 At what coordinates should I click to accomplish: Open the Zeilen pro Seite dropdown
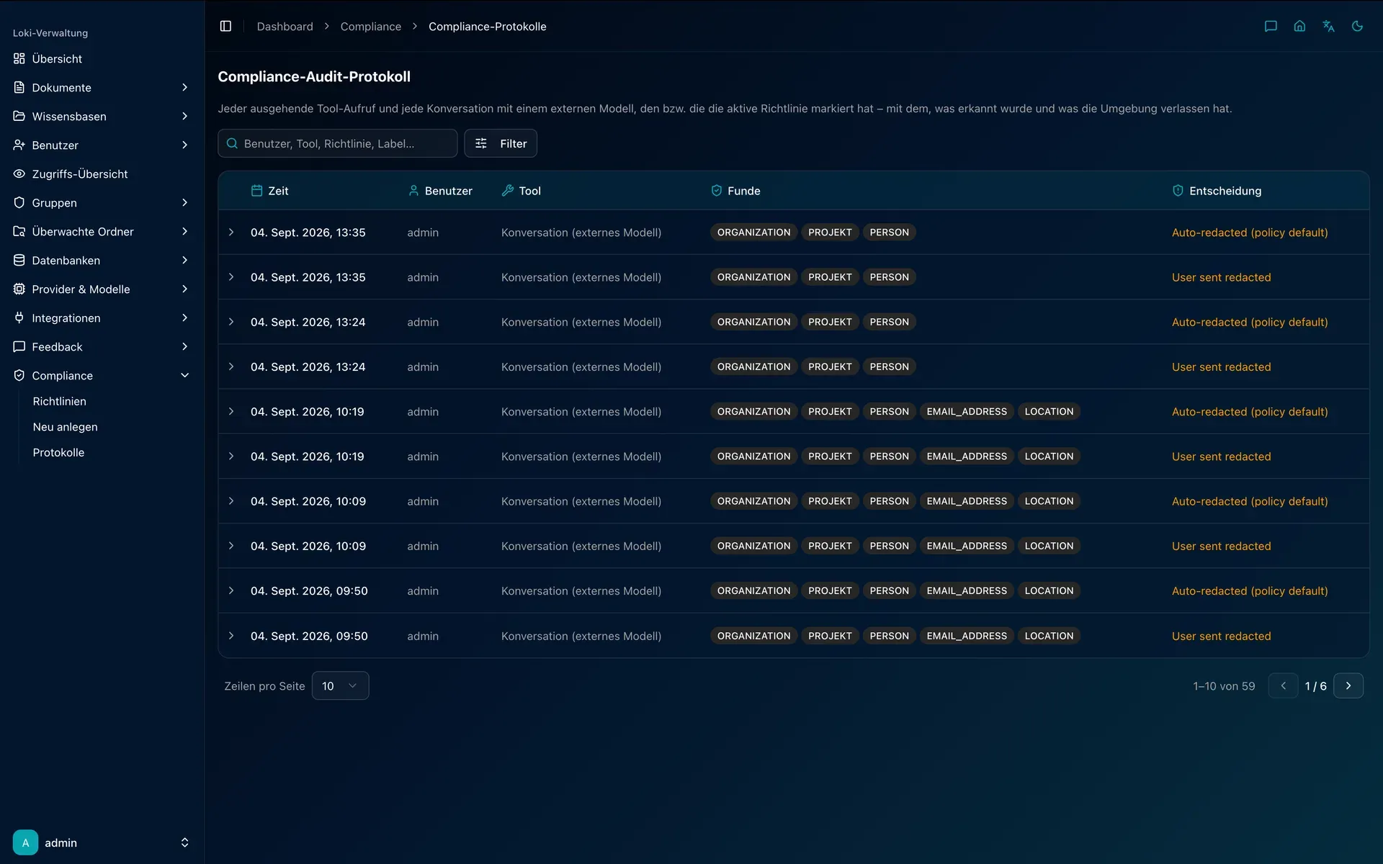(x=340, y=685)
